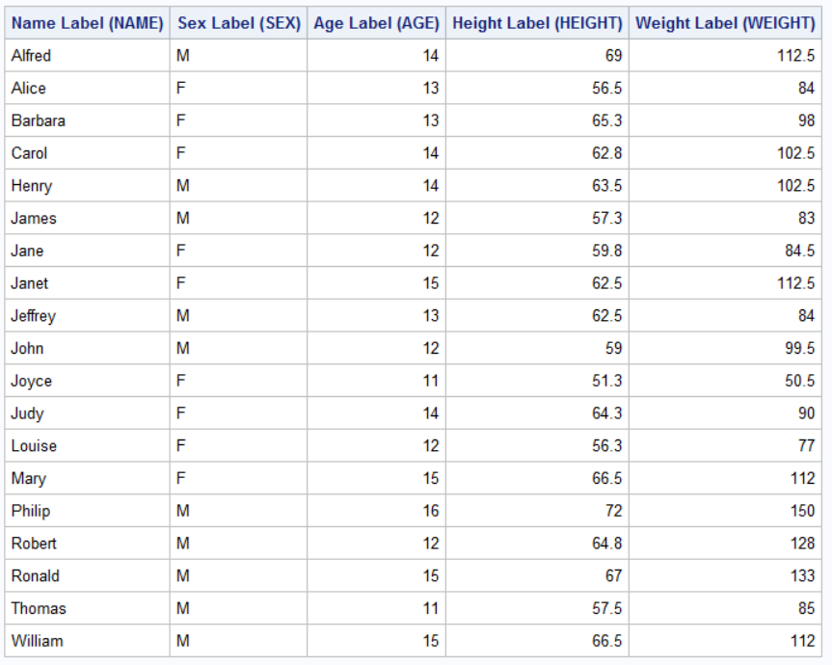Click Judy's height value 64.3
This screenshot has width=832, height=665.
(606, 413)
